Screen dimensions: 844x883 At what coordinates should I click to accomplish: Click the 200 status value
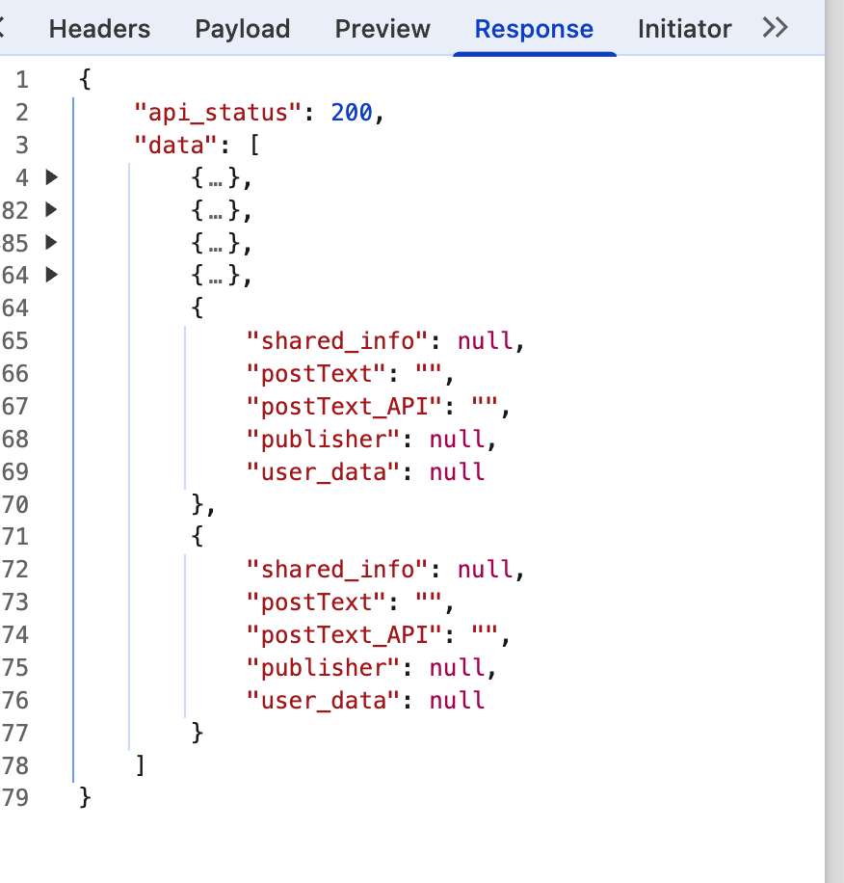pos(351,113)
